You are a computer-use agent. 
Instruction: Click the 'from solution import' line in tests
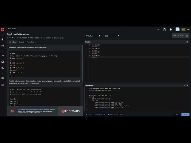104,88
